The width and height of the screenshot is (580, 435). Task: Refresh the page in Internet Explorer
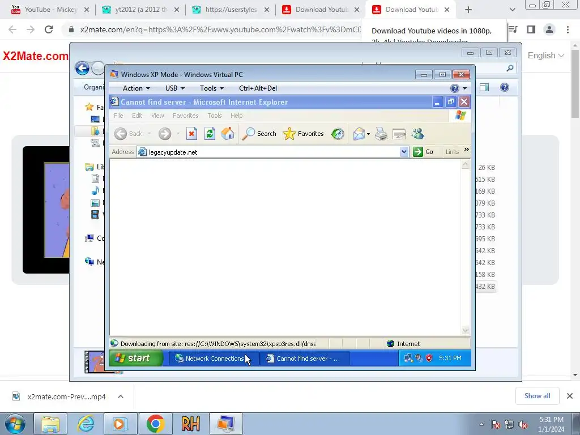[210, 134]
